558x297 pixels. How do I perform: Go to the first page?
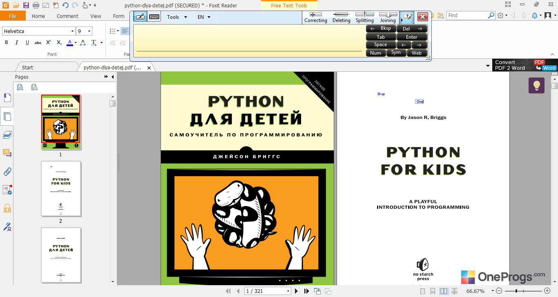(x=228, y=291)
